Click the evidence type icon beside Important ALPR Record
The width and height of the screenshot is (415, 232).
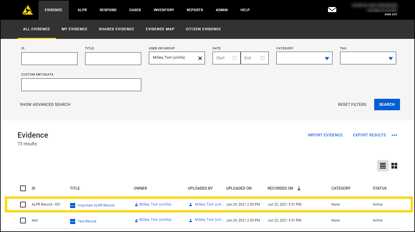point(73,205)
